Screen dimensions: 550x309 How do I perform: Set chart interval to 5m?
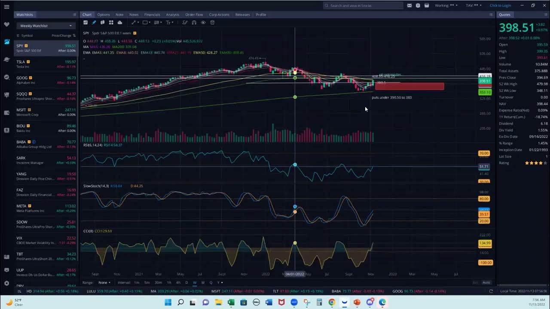point(147,282)
